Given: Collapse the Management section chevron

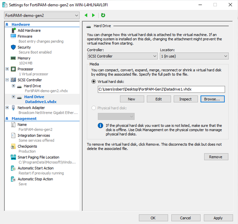Looking at the screenshot, I should pos(7,119).
